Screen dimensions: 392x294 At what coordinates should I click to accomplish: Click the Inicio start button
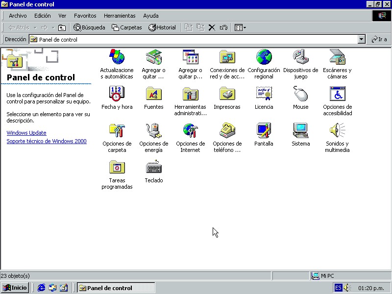(15, 288)
